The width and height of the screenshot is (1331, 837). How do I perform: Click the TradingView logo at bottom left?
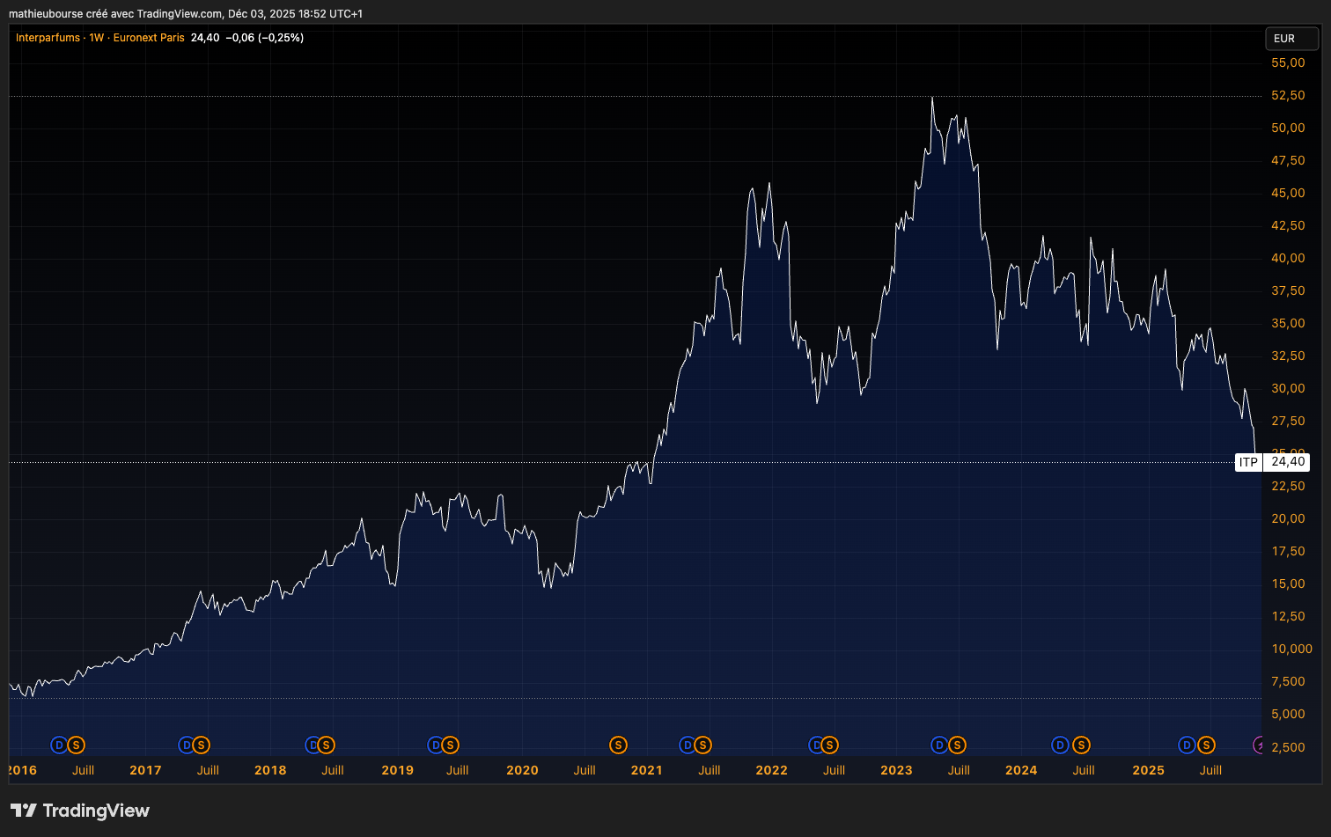coord(80,811)
